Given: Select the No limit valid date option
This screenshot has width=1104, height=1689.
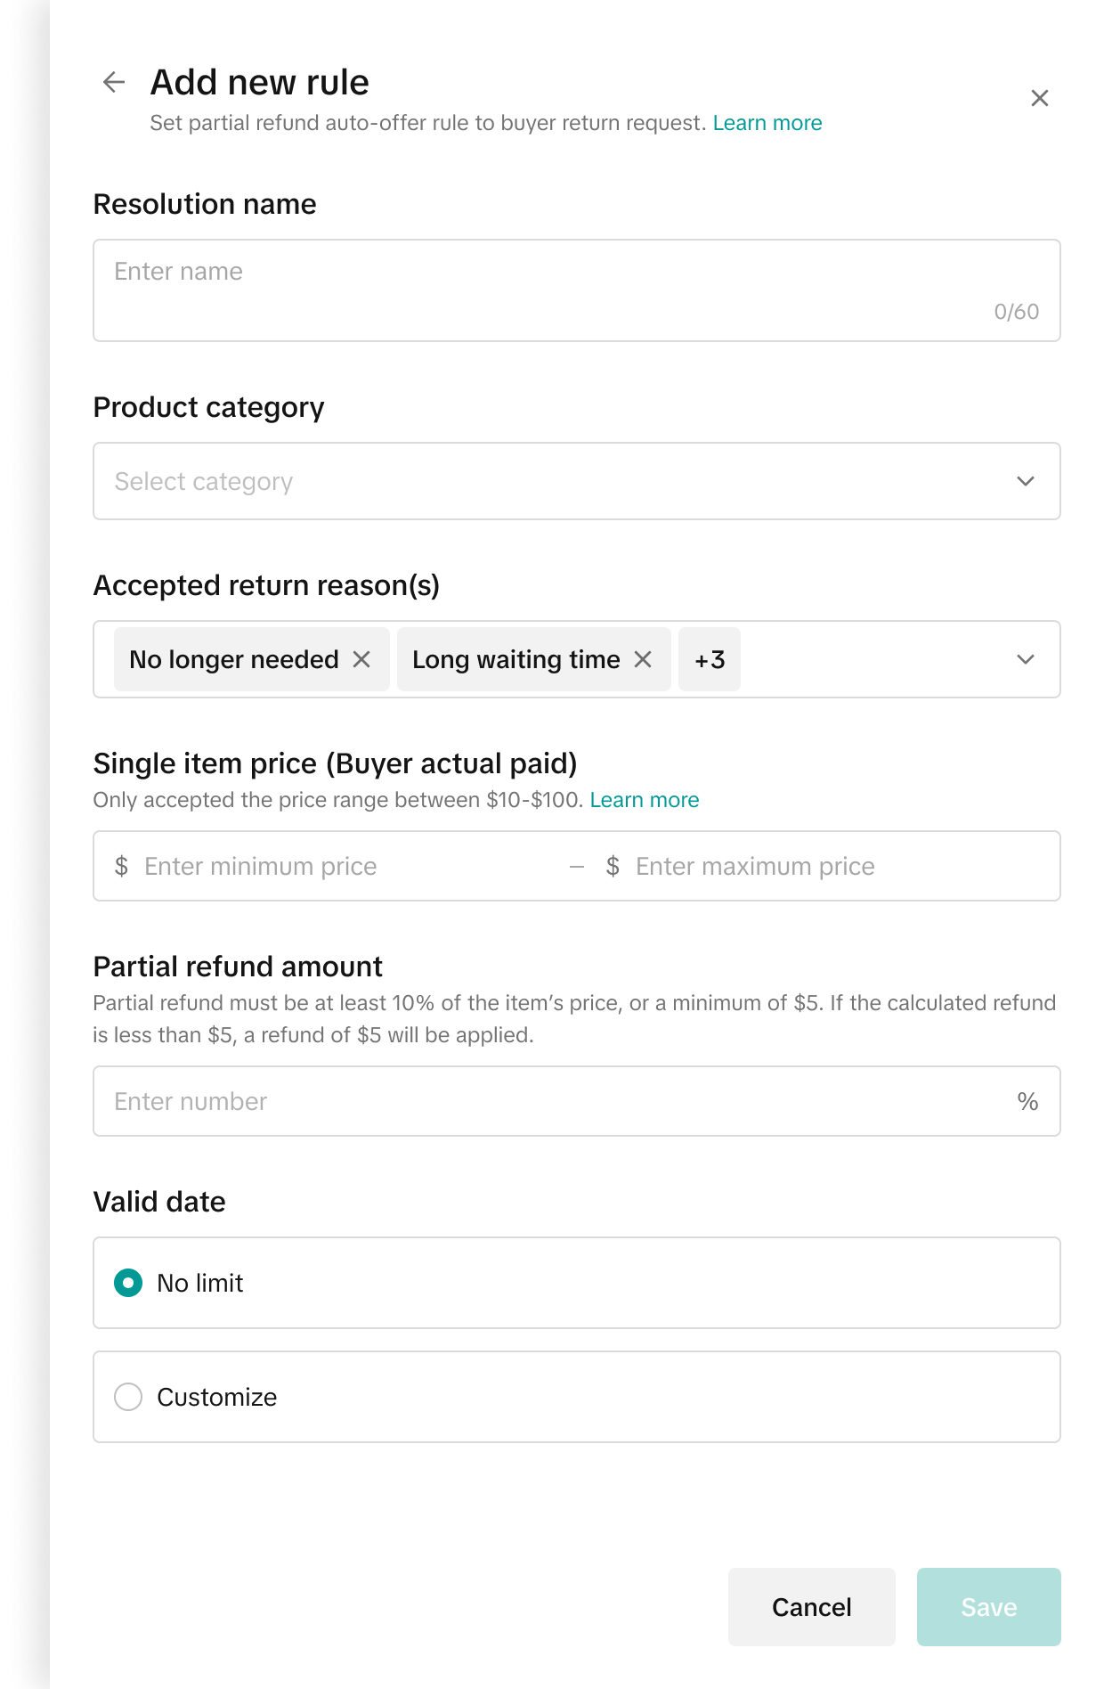Looking at the screenshot, I should click(x=128, y=1283).
